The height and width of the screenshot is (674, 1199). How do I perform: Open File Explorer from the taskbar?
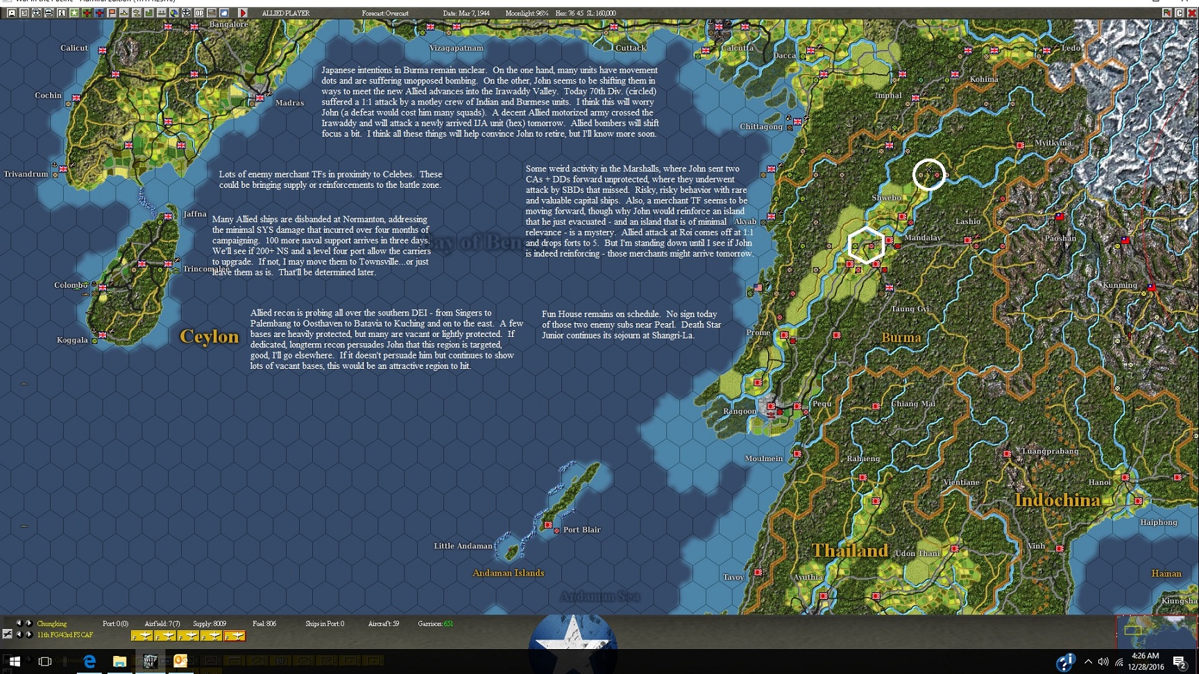(x=120, y=662)
